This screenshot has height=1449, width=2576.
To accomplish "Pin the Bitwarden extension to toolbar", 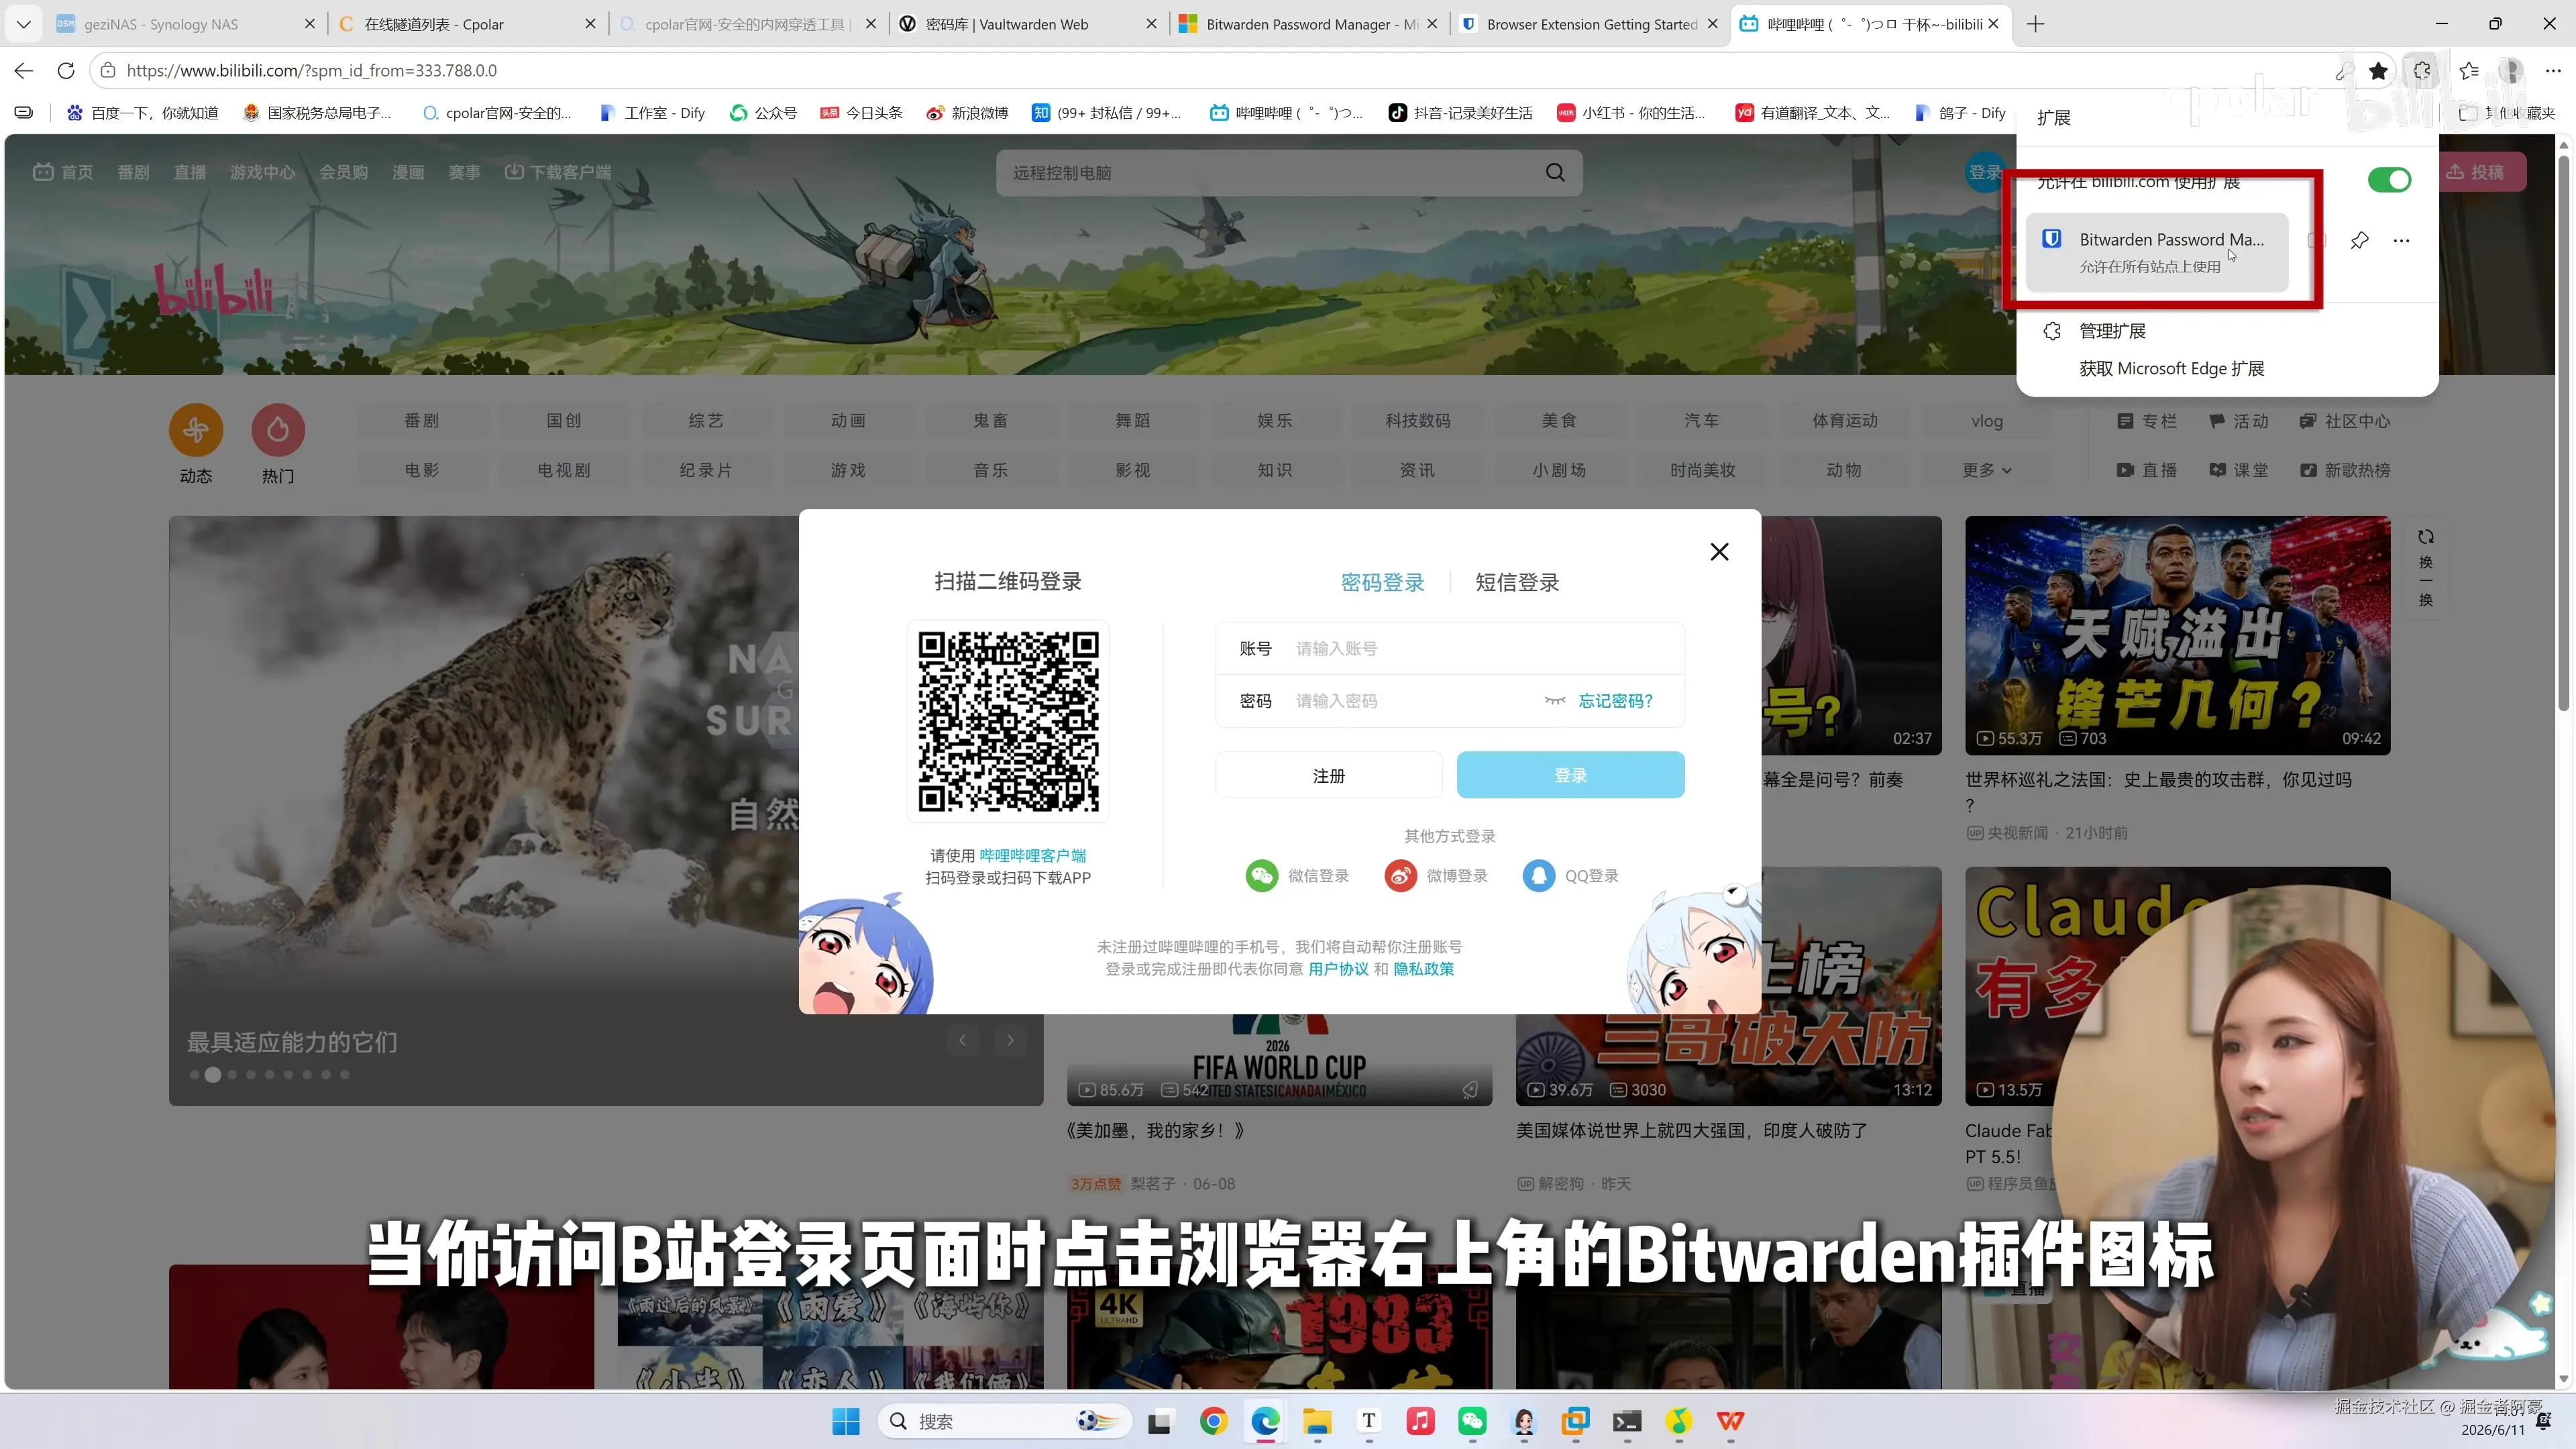I will pyautogui.click(x=2359, y=240).
